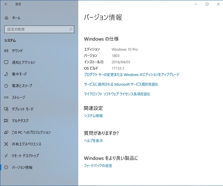Click the sound speaker icon
The image size is (223, 186).
(6, 51)
